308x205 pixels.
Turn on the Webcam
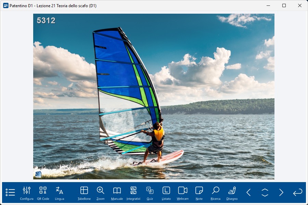tap(183, 193)
